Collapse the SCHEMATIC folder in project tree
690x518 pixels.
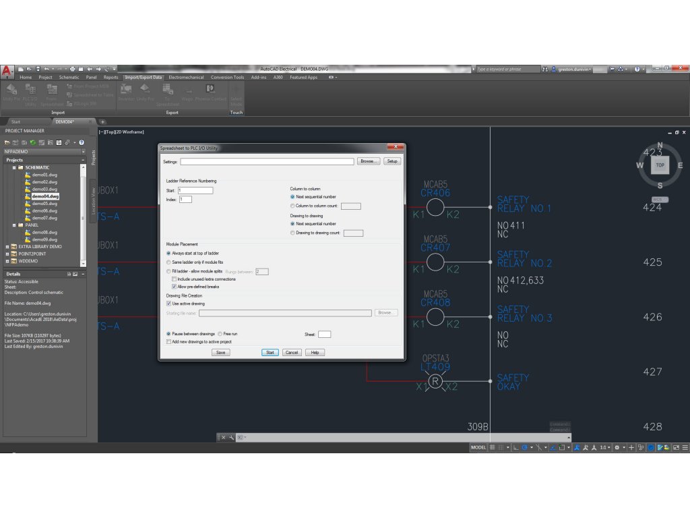click(x=14, y=168)
